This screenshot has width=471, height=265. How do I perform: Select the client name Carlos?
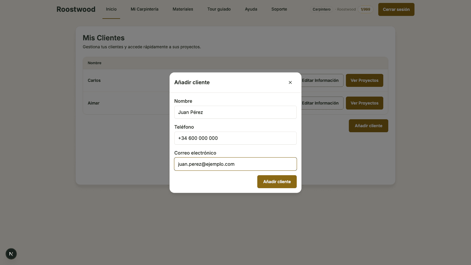pyautogui.click(x=94, y=80)
